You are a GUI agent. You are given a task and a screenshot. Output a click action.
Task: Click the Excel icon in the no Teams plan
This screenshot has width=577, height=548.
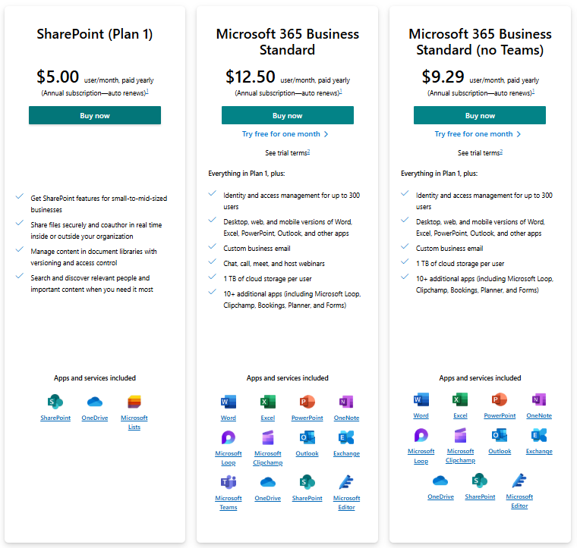pos(460,399)
